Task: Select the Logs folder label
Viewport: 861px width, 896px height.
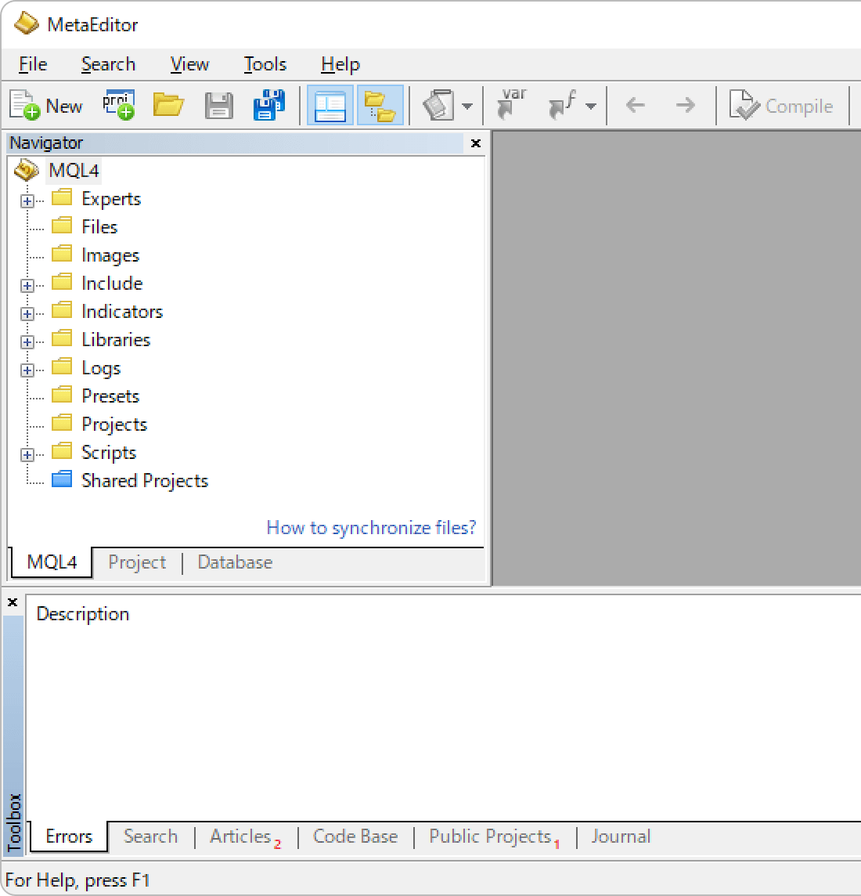Action: tap(101, 367)
